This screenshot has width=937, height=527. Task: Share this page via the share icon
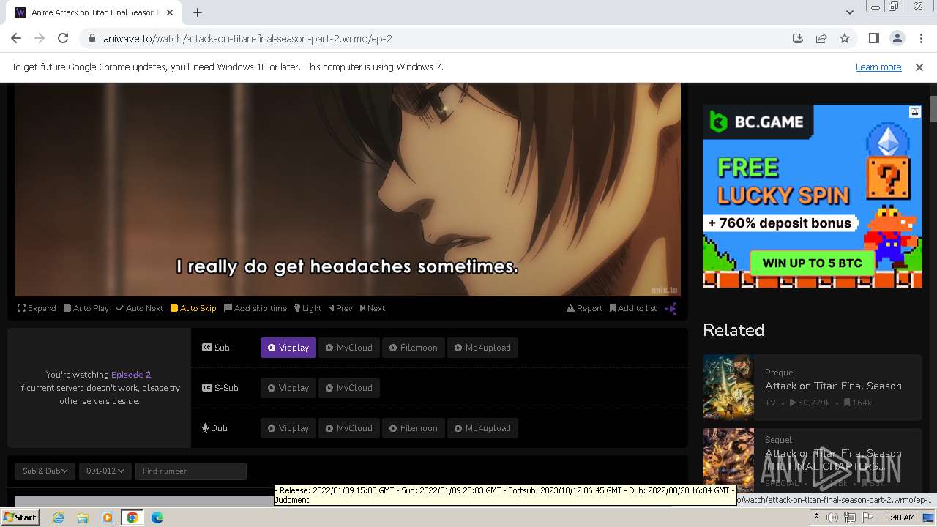click(821, 39)
